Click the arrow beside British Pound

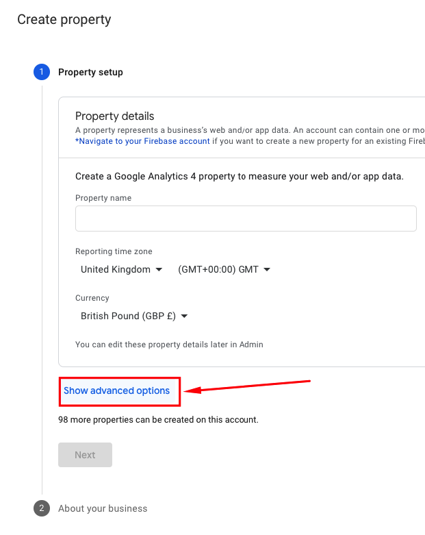[x=184, y=316]
